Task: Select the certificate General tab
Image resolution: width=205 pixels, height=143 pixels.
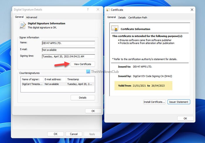Action: pos(112,17)
